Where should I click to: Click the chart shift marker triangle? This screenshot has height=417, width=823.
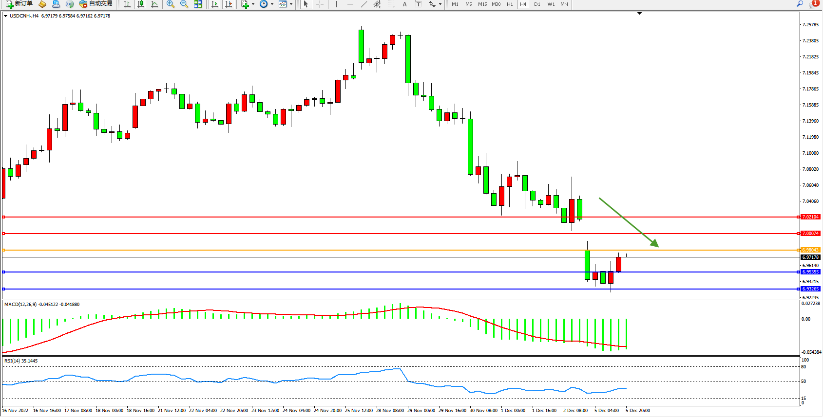[639, 14]
